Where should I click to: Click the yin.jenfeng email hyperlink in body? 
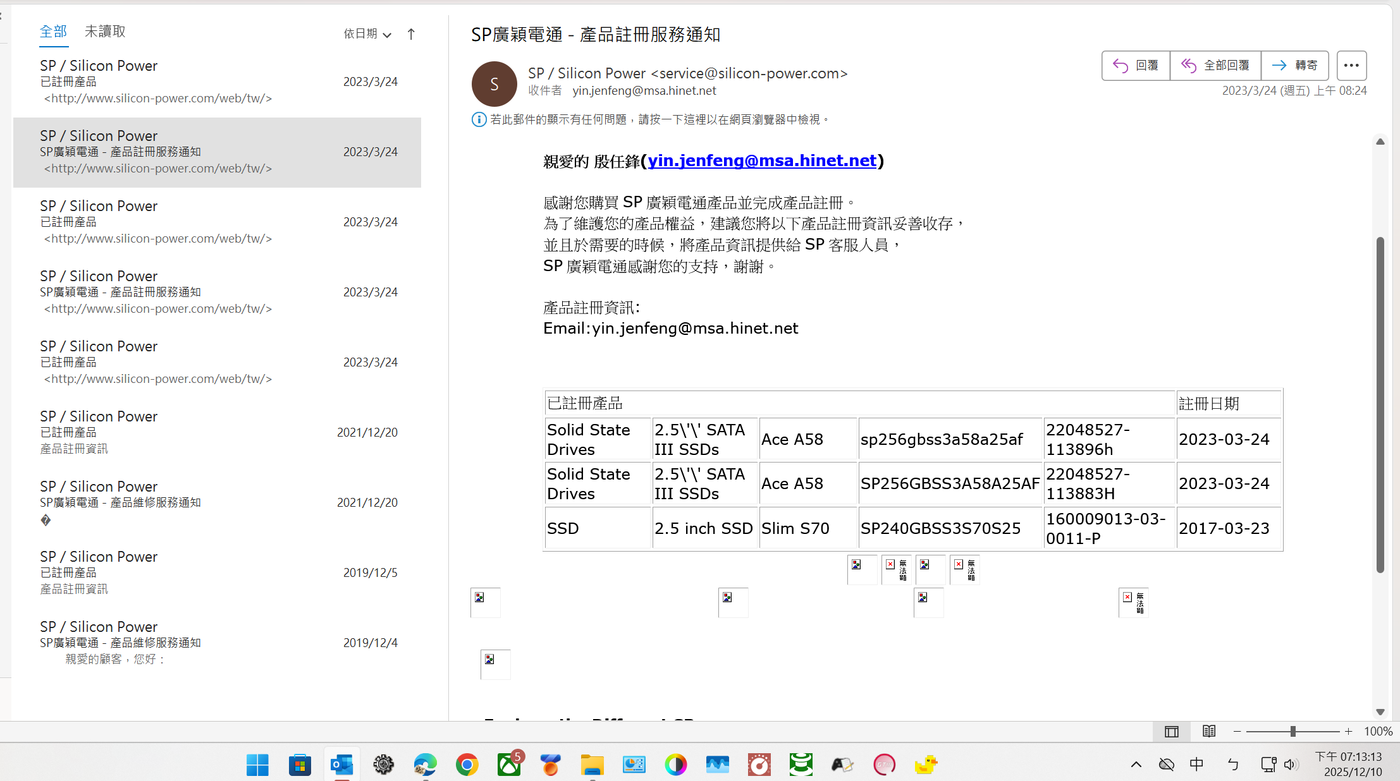(x=762, y=160)
